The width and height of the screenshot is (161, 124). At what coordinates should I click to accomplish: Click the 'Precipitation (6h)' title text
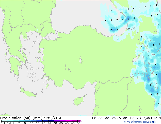click(x=15, y=118)
